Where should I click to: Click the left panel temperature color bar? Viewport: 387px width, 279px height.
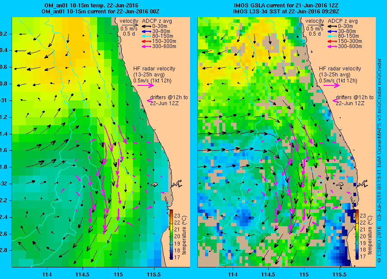point(171,234)
